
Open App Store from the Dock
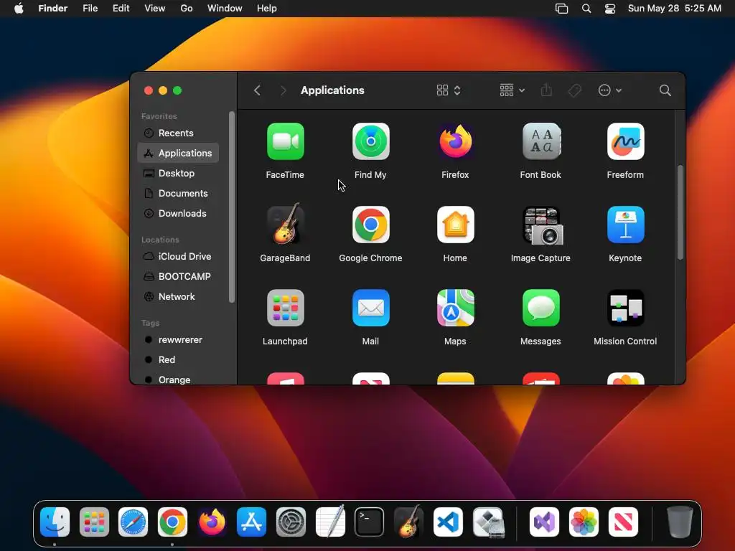(251, 522)
